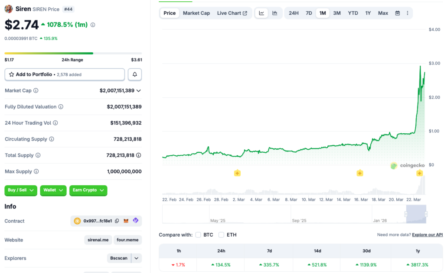Expand the Market Cap value chevron
The image size is (444, 273).
(x=138, y=90)
